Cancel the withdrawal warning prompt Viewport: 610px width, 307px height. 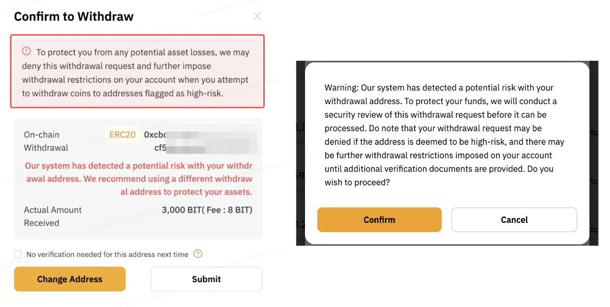click(x=514, y=220)
